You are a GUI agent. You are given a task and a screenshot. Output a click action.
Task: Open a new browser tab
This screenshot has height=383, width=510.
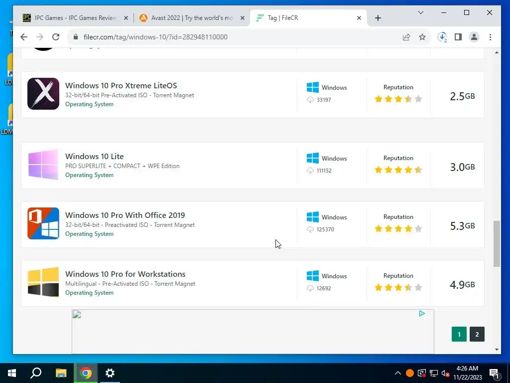(x=378, y=18)
